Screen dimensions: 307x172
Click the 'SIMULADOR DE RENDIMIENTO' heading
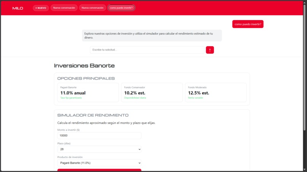click(93, 115)
